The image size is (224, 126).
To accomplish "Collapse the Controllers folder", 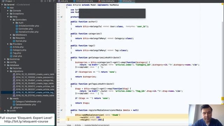I will [11, 20].
